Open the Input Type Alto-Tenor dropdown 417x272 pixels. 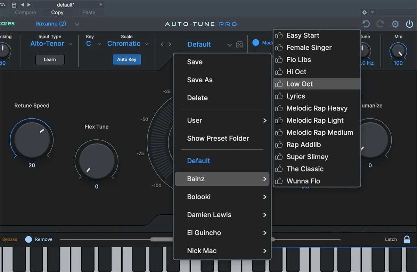coord(51,44)
